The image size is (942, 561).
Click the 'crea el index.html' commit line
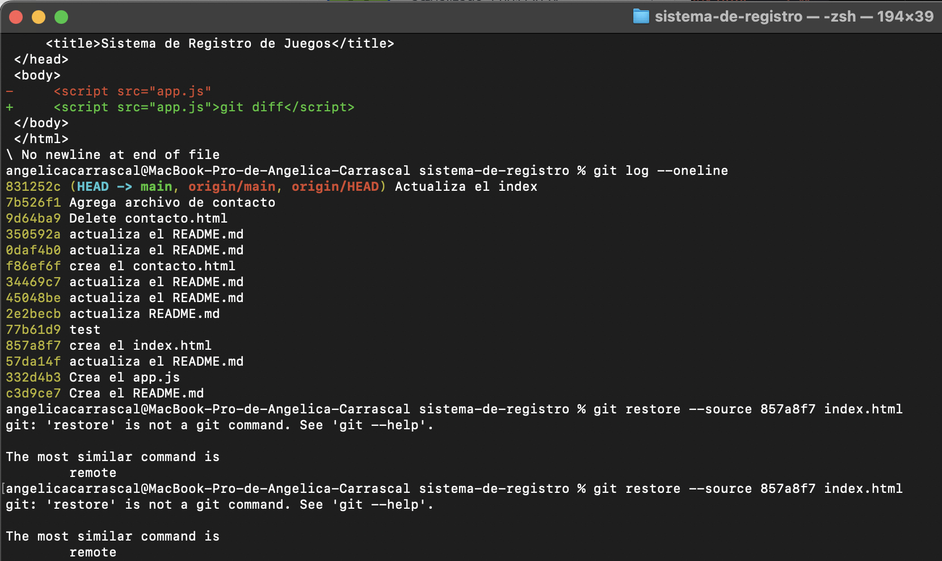(108, 346)
